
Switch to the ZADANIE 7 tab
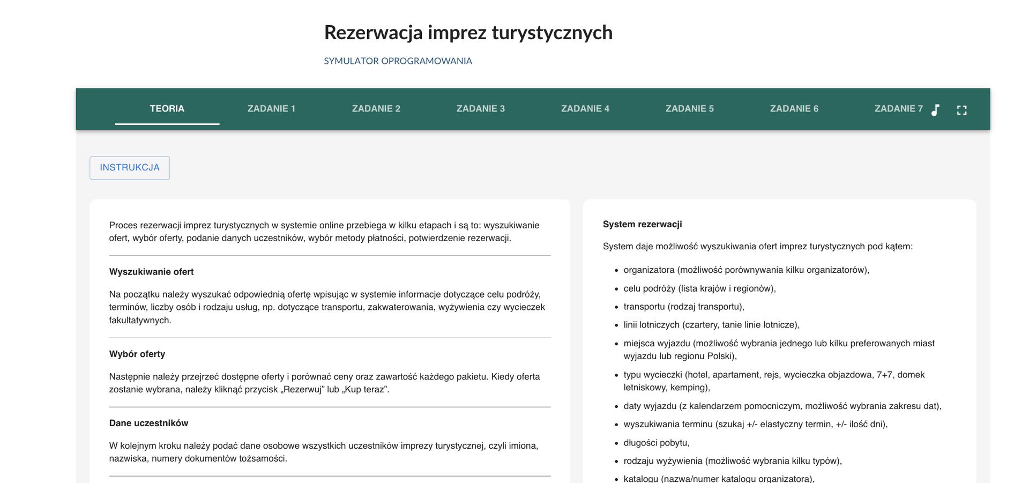coord(899,108)
